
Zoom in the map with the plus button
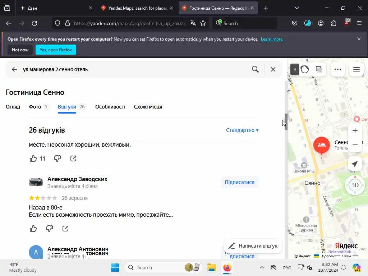(x=355, y=130)
